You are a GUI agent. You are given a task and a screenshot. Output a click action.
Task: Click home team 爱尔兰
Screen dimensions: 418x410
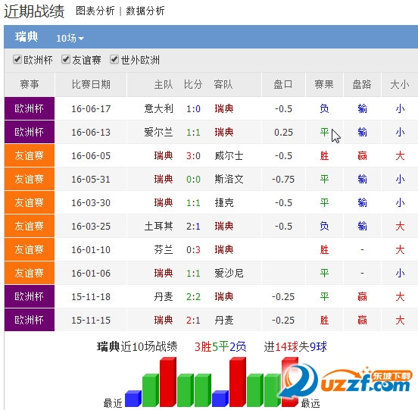[x=158, y=132]
